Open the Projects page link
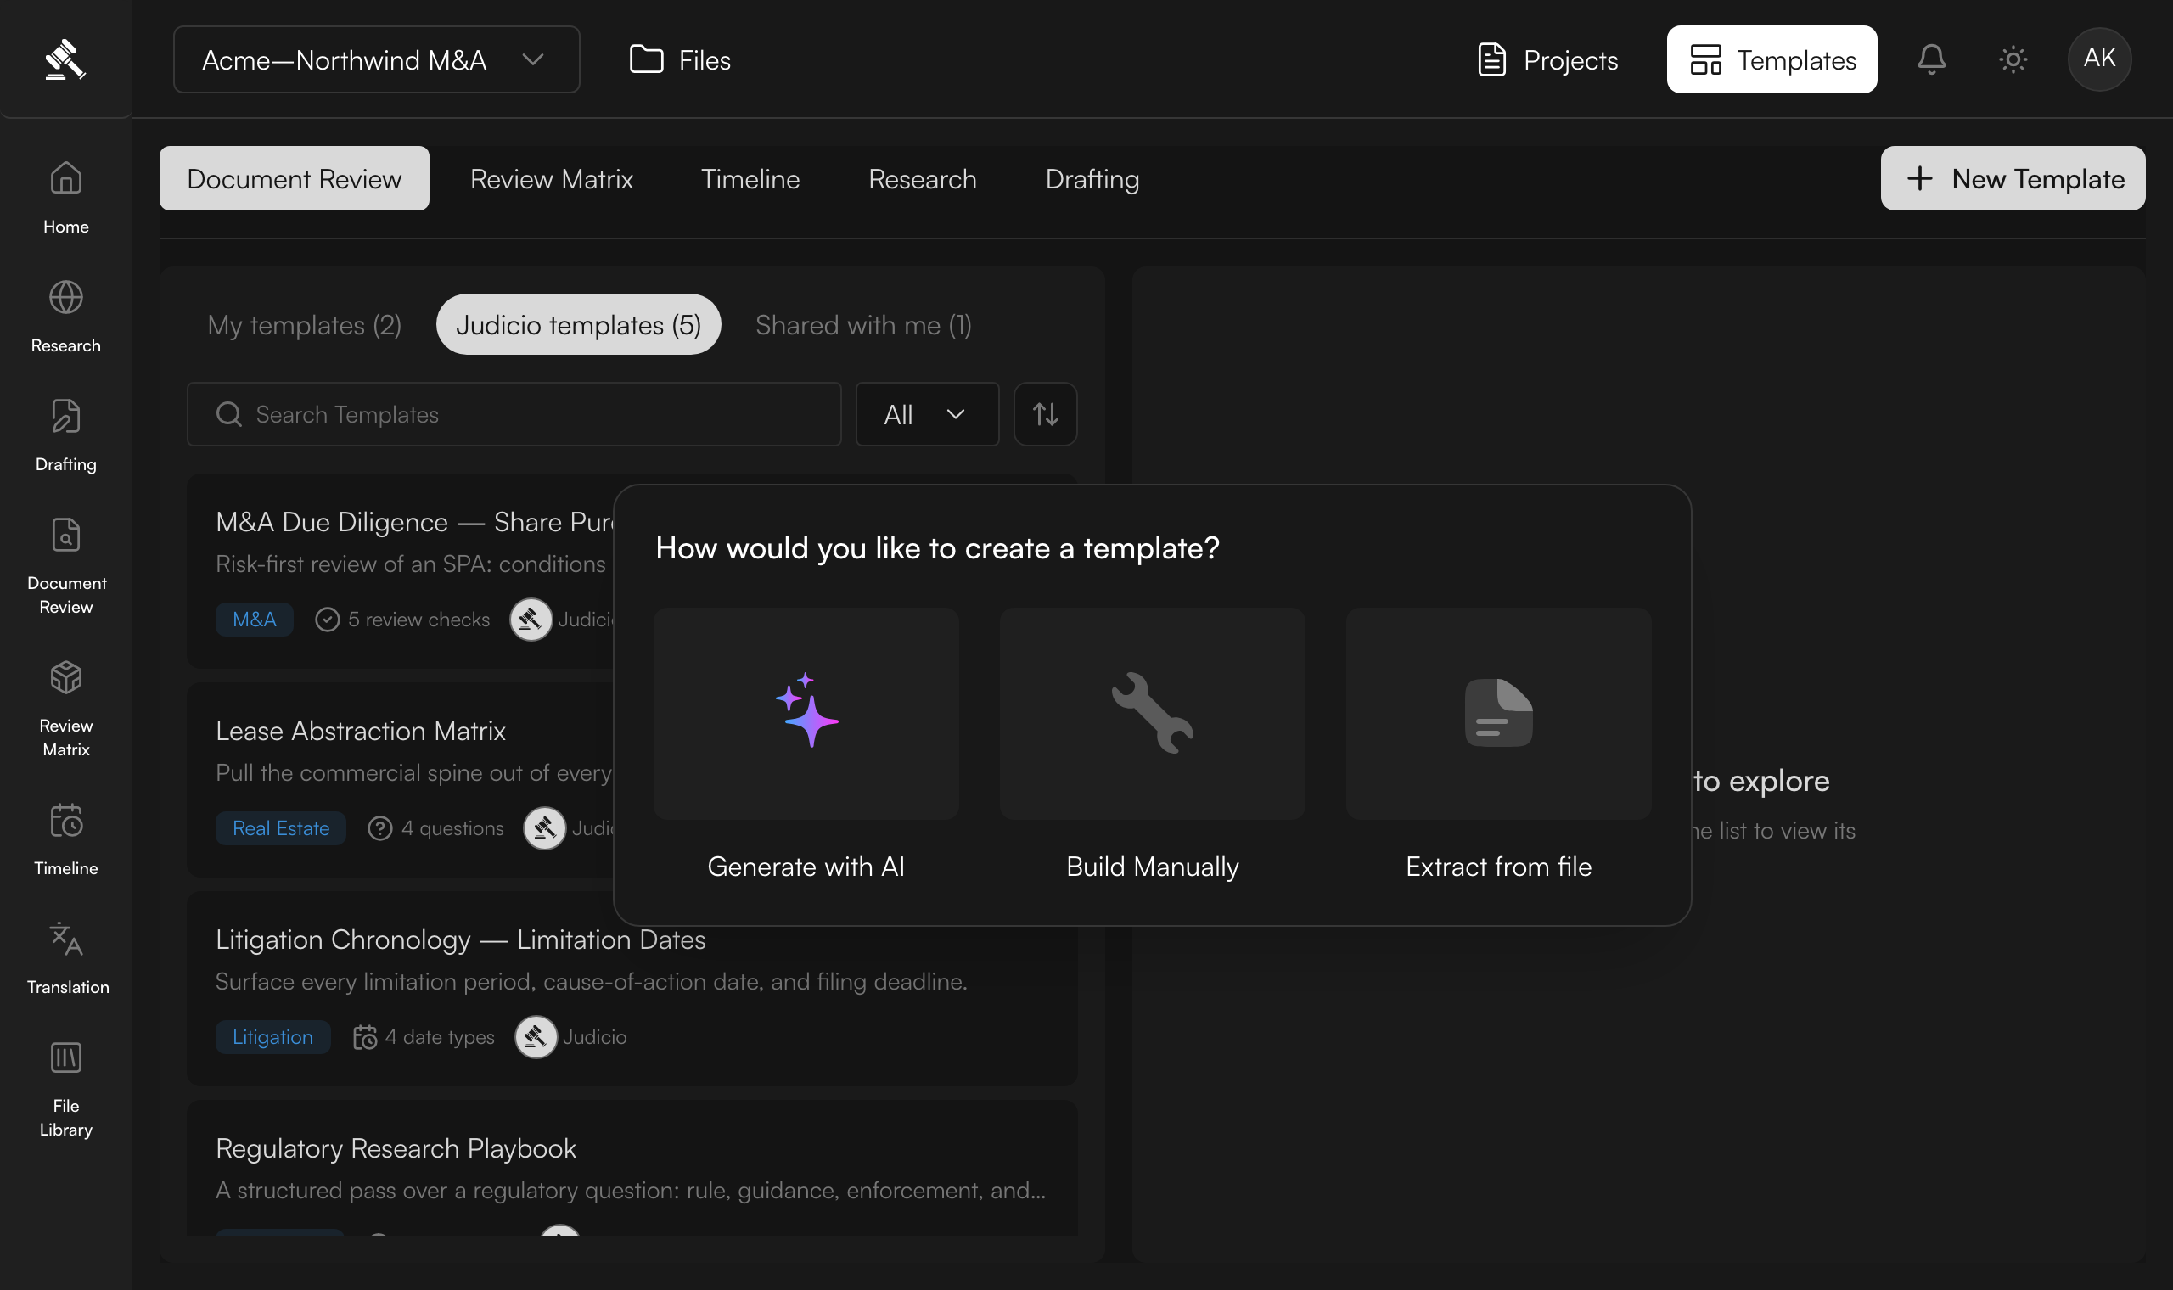Viewport: 2173px width, 1290px height. pyautogui.click(x=1547, y=59)
